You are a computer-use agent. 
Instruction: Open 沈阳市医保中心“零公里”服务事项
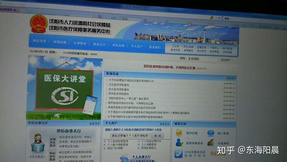click(x=128, y=98)
